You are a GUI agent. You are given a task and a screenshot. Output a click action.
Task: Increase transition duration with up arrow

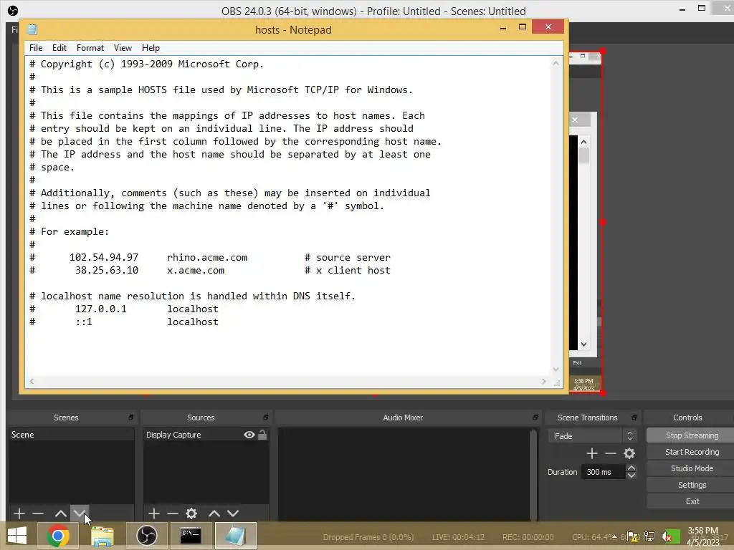tap(631, 468)
